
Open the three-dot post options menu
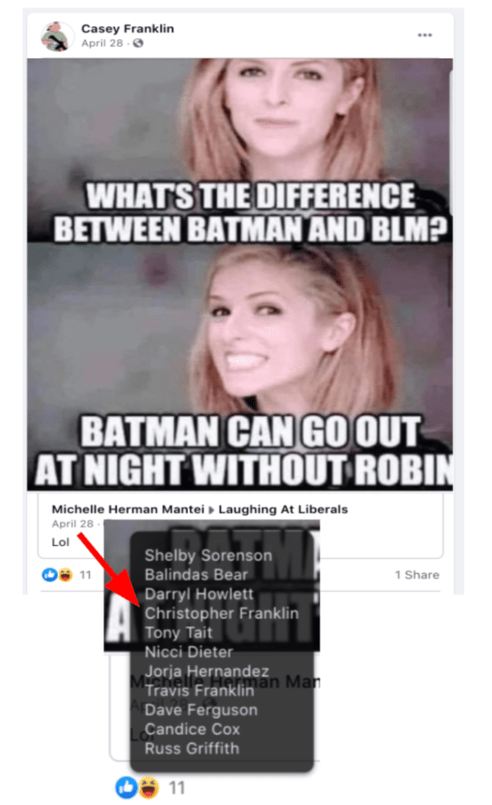[x=424, y=35]
